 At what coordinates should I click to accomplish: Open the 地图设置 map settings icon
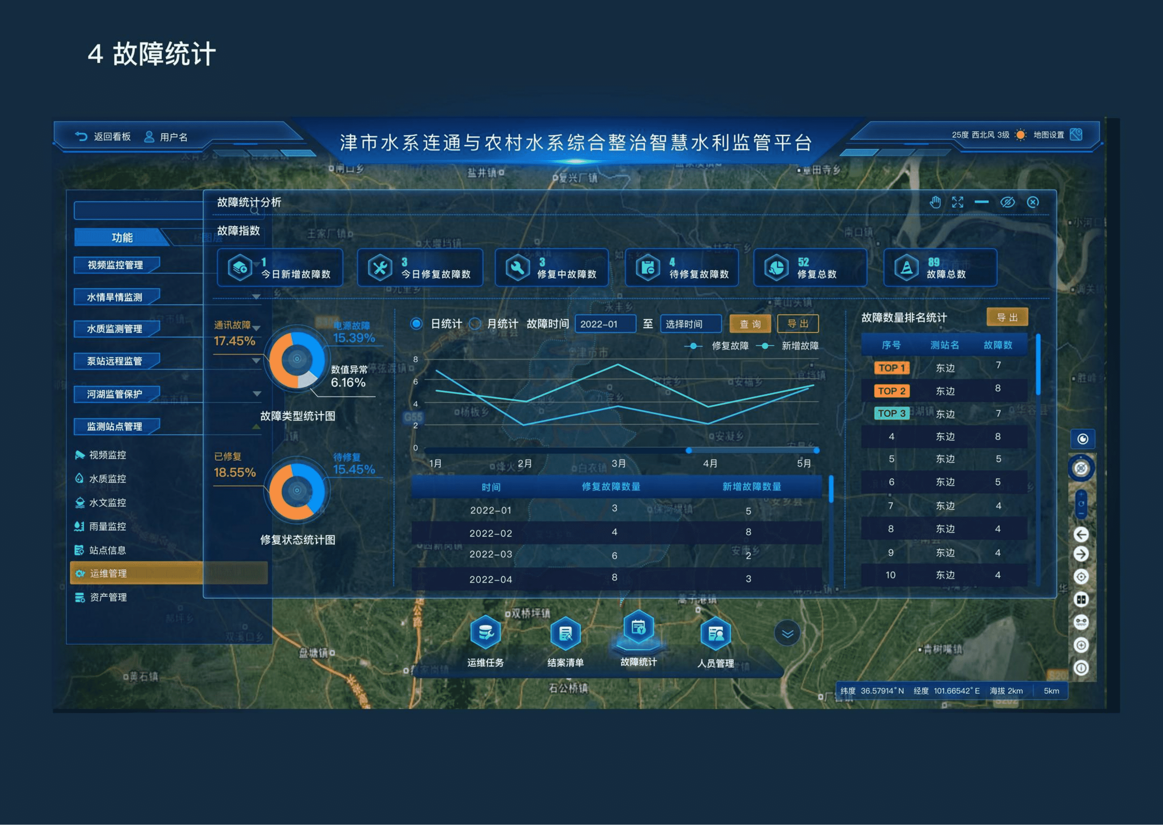point(1076,135)
